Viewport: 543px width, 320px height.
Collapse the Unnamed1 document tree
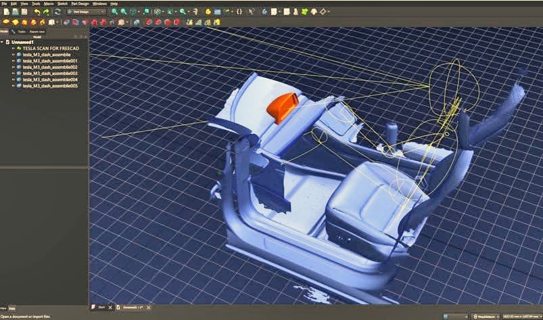tap(3, 42)
